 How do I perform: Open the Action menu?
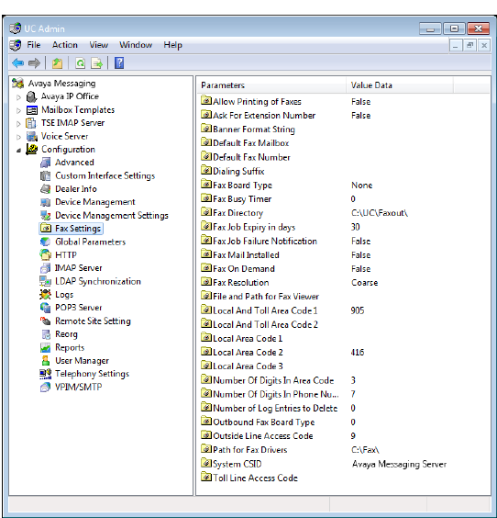coord(65,45)
